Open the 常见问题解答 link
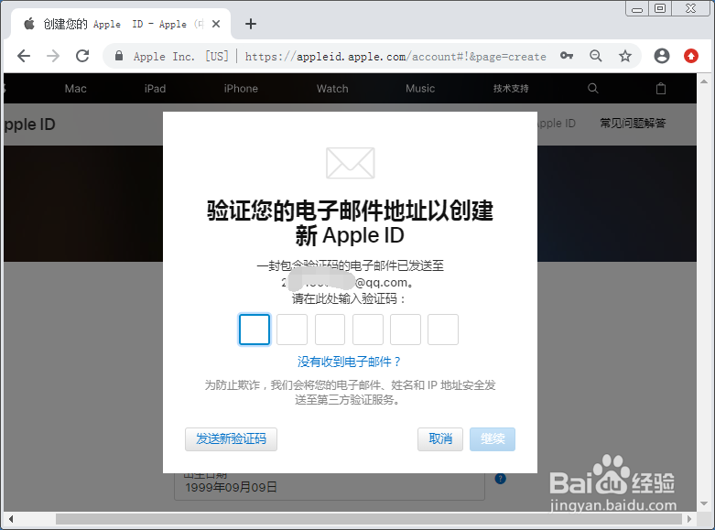Screen dimensions: 715x530 click(x=633, y=124)
